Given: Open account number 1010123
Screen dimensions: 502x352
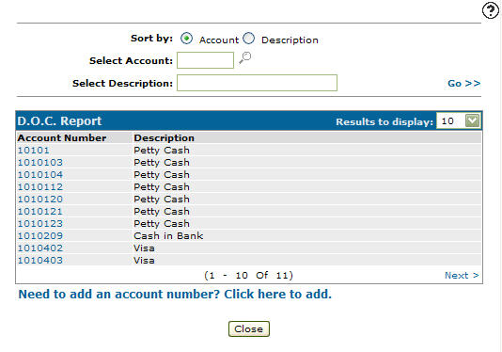Looking at the screenshot, I should [x=40, y=223].
